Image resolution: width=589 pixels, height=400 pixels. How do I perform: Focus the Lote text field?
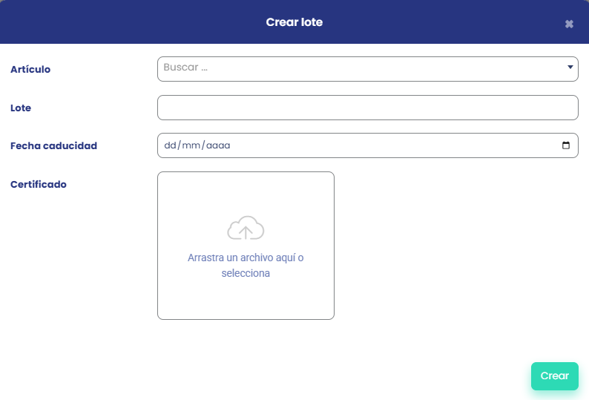click(x=367, y=108)
